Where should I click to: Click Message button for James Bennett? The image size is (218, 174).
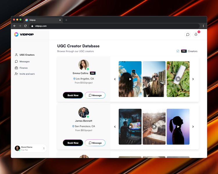pyautogui.click(x=95, y=143)
